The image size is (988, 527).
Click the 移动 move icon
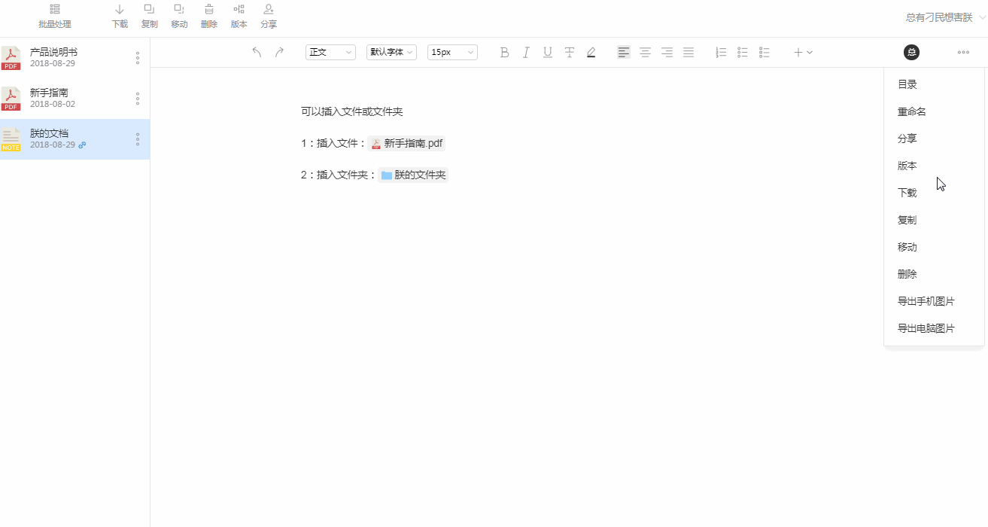pyautogui.click(x=179, y=17)
